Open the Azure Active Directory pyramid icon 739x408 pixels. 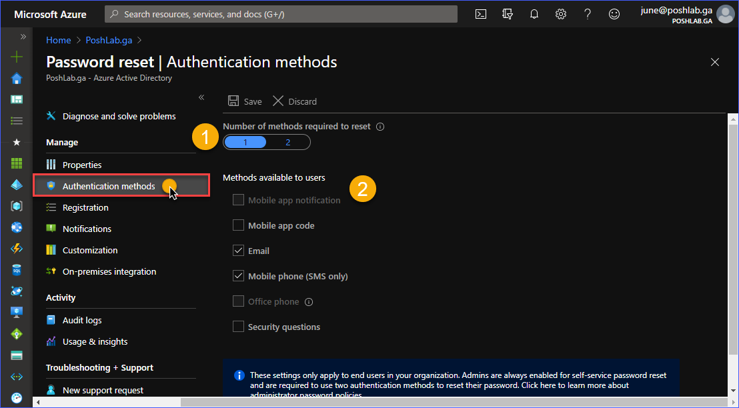(17, 185)
